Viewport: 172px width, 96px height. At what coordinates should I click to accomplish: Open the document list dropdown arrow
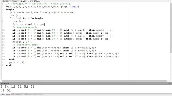(x=169, y=1)
